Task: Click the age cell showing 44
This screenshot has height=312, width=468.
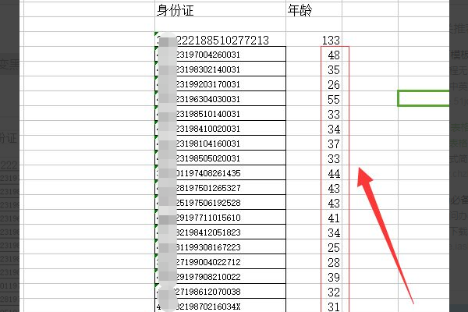Action: (314, 172)
